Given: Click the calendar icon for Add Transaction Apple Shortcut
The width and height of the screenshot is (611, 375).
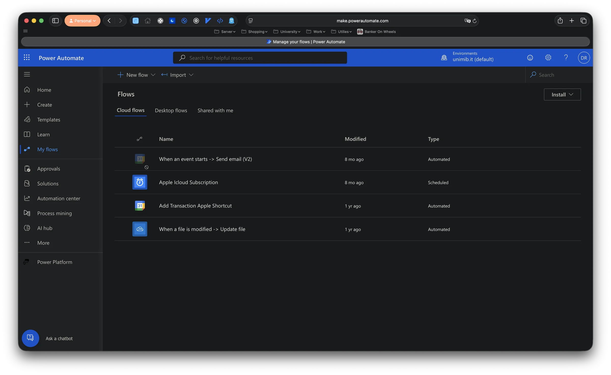Looking at the screenshot, I should [140, 206].
